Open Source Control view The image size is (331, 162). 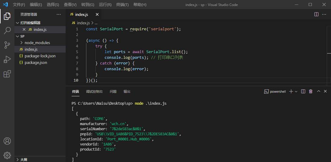coord(7,45)
